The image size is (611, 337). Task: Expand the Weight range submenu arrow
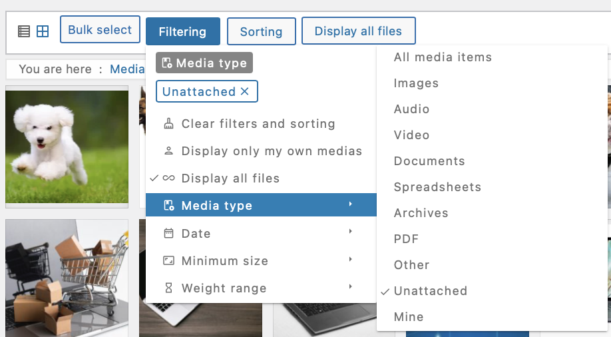(x=350, y=286)
